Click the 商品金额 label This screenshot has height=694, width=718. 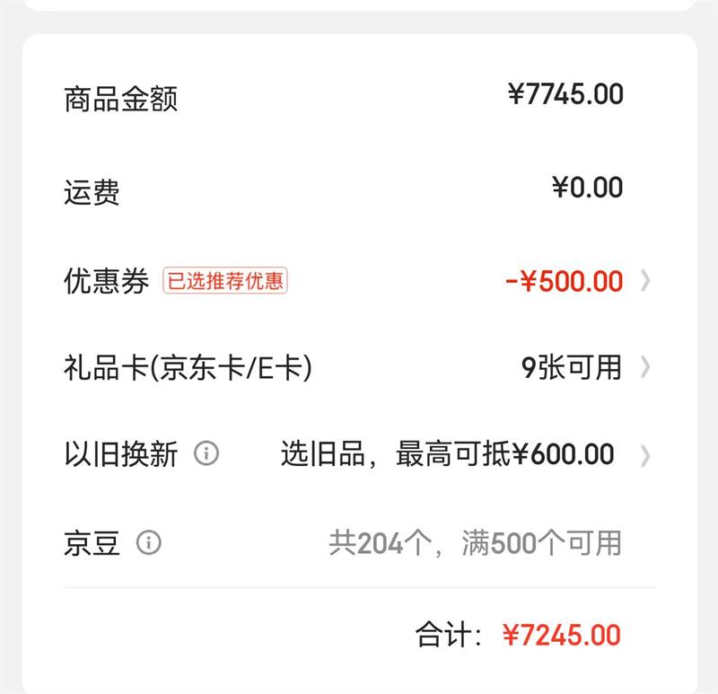coord(120,99)
